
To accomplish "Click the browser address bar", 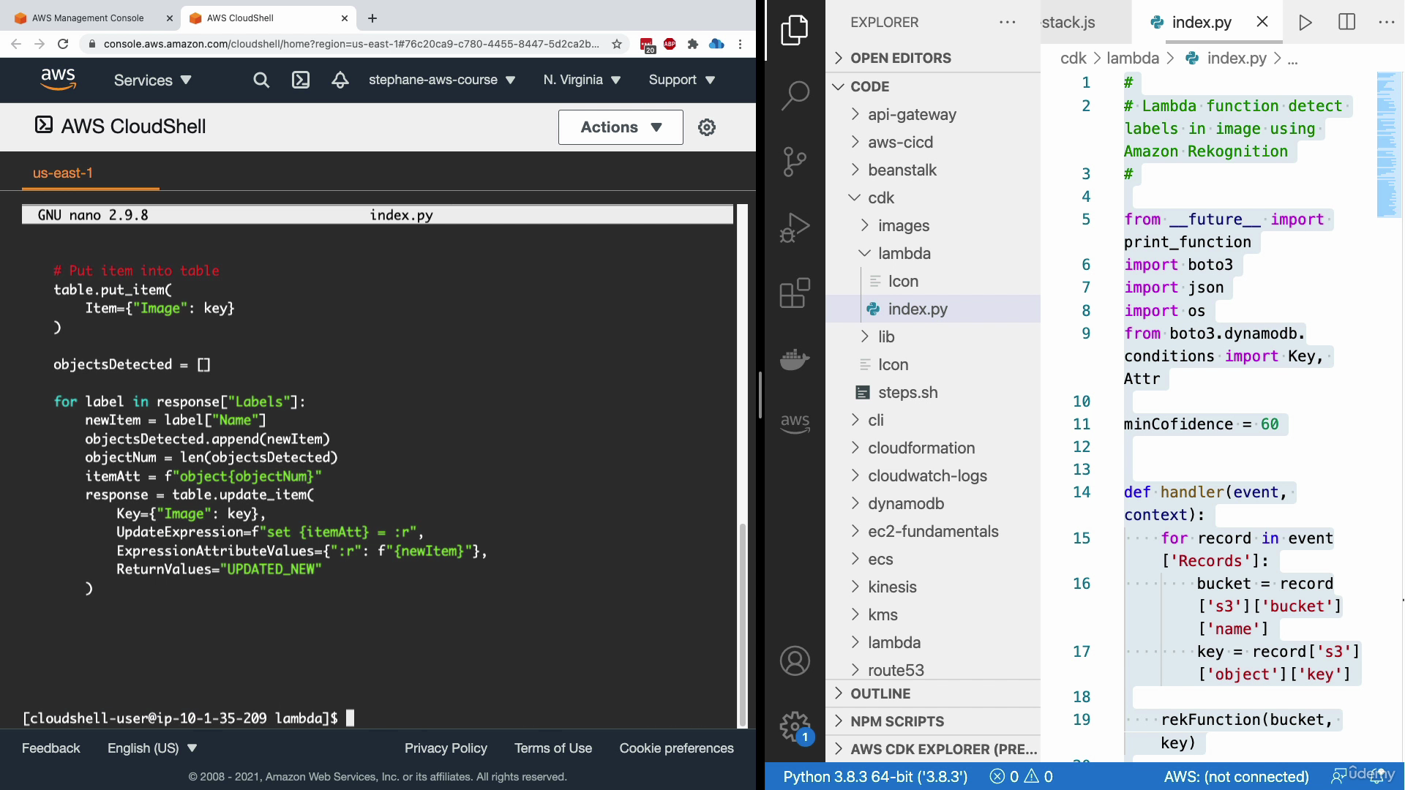I will coord(351,44).
